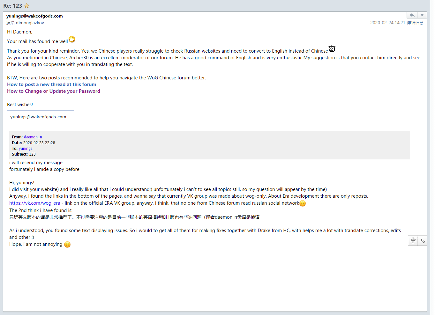The height and width of the screenshot is (315, 435).
Task: Show detailed info via 详细信息 link
Action: (415, 23)
